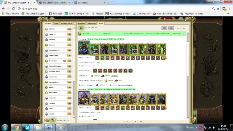Click the skull delete button above messages

click(172, 28)
